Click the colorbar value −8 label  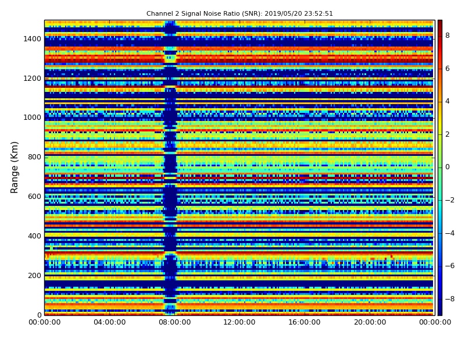(x=449, y=299)
